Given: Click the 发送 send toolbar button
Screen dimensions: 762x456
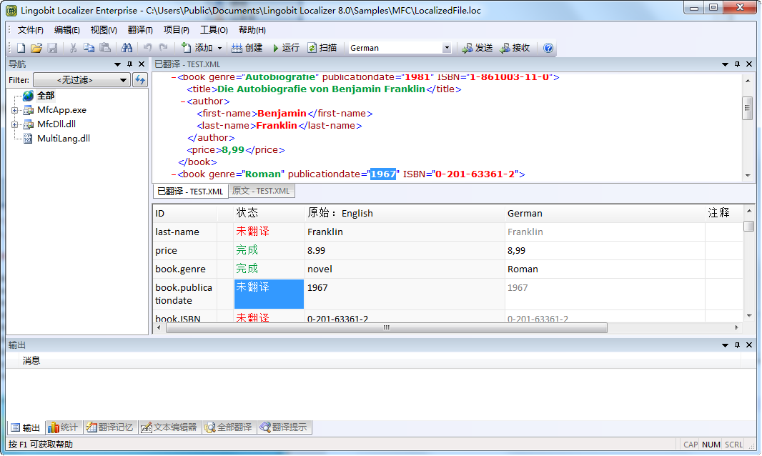Looking at the screenshot, I should [x=477, y=48].
